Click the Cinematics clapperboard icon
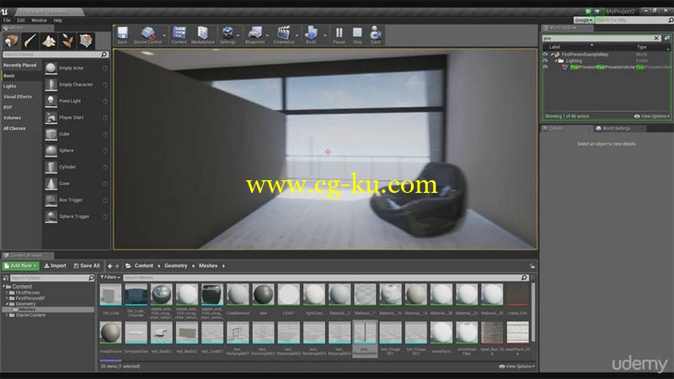 click(284, 35)
